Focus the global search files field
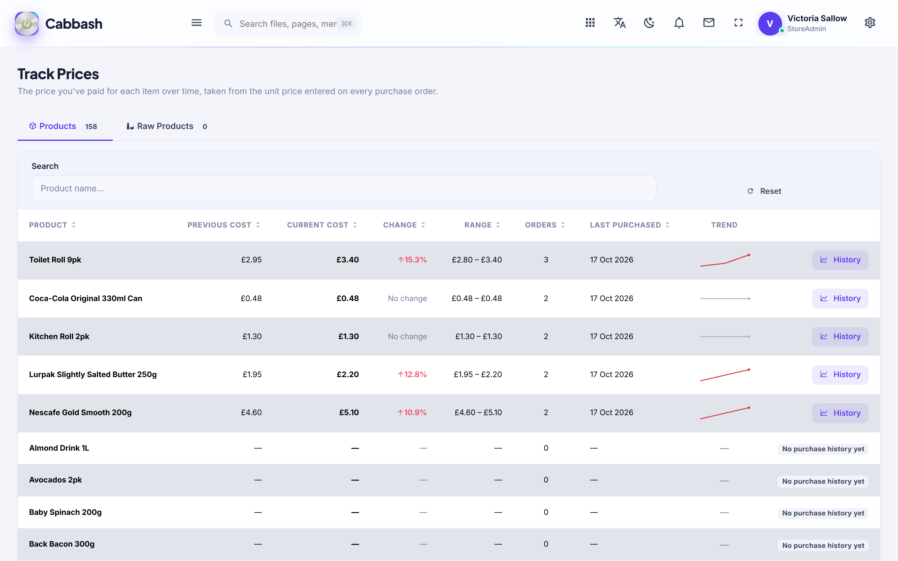The width and height of the screenshot is (898, 561). pyautogui.click(x=287, y=24)
